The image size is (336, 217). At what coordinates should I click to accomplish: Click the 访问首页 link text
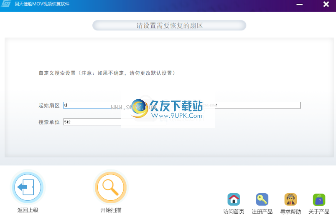pyautogui.click(x=234, y=212)
